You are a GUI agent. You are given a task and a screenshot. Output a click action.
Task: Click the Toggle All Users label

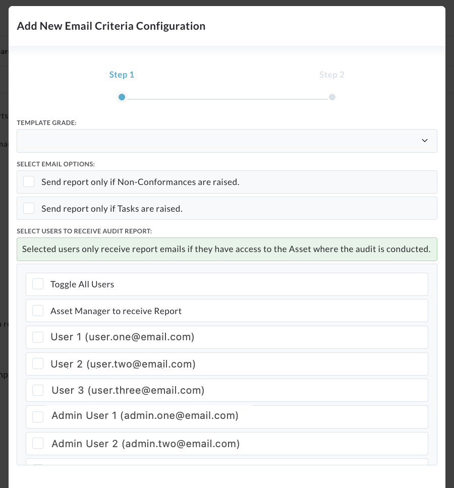coord(82,284)
